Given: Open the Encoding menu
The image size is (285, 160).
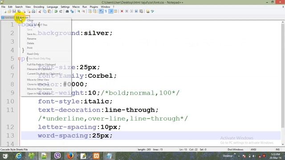Looking at the screenshot, I should tap(39, 7).
